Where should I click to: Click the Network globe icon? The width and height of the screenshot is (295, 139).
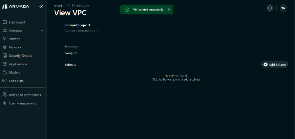pyautogui.click(x=5, y=47)
